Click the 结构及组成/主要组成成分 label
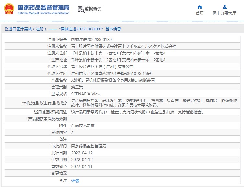244x187 pixels. pyautogui.click(x=44, y=103)
